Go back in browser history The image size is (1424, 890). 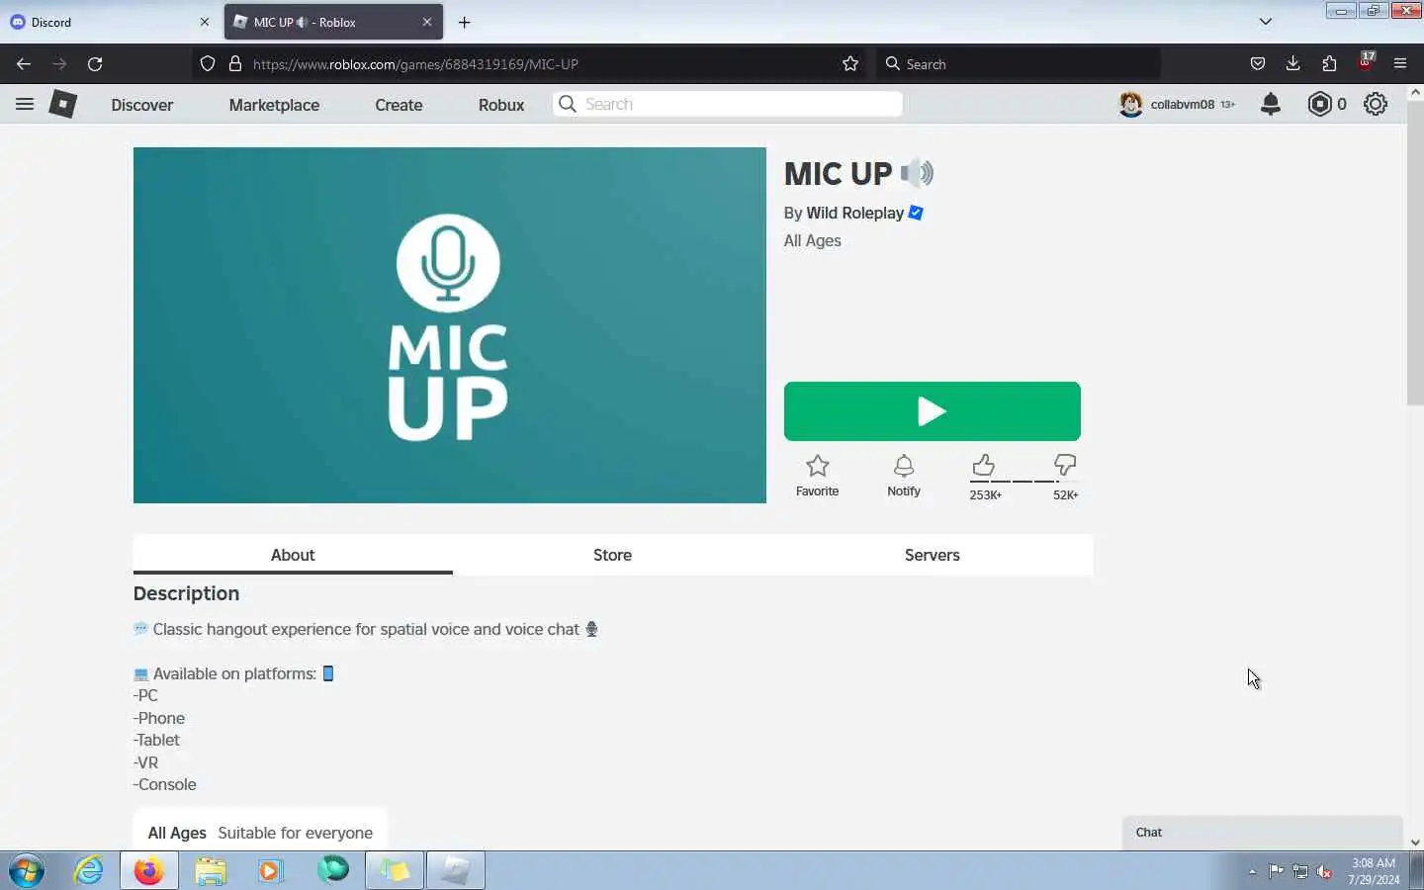pyautogui.click(x=24, y=63)
